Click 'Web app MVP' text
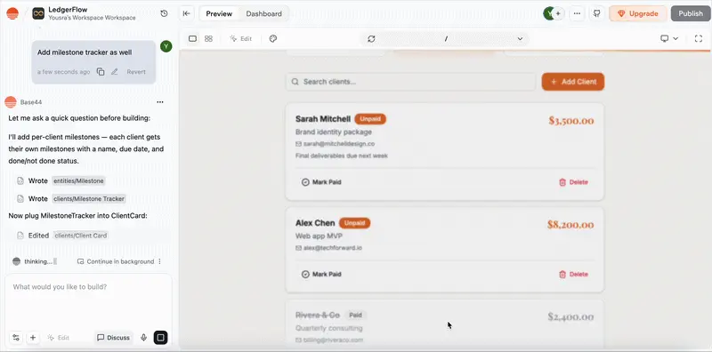The width and height of the screenshot is (712, 352). coord(319,236)
